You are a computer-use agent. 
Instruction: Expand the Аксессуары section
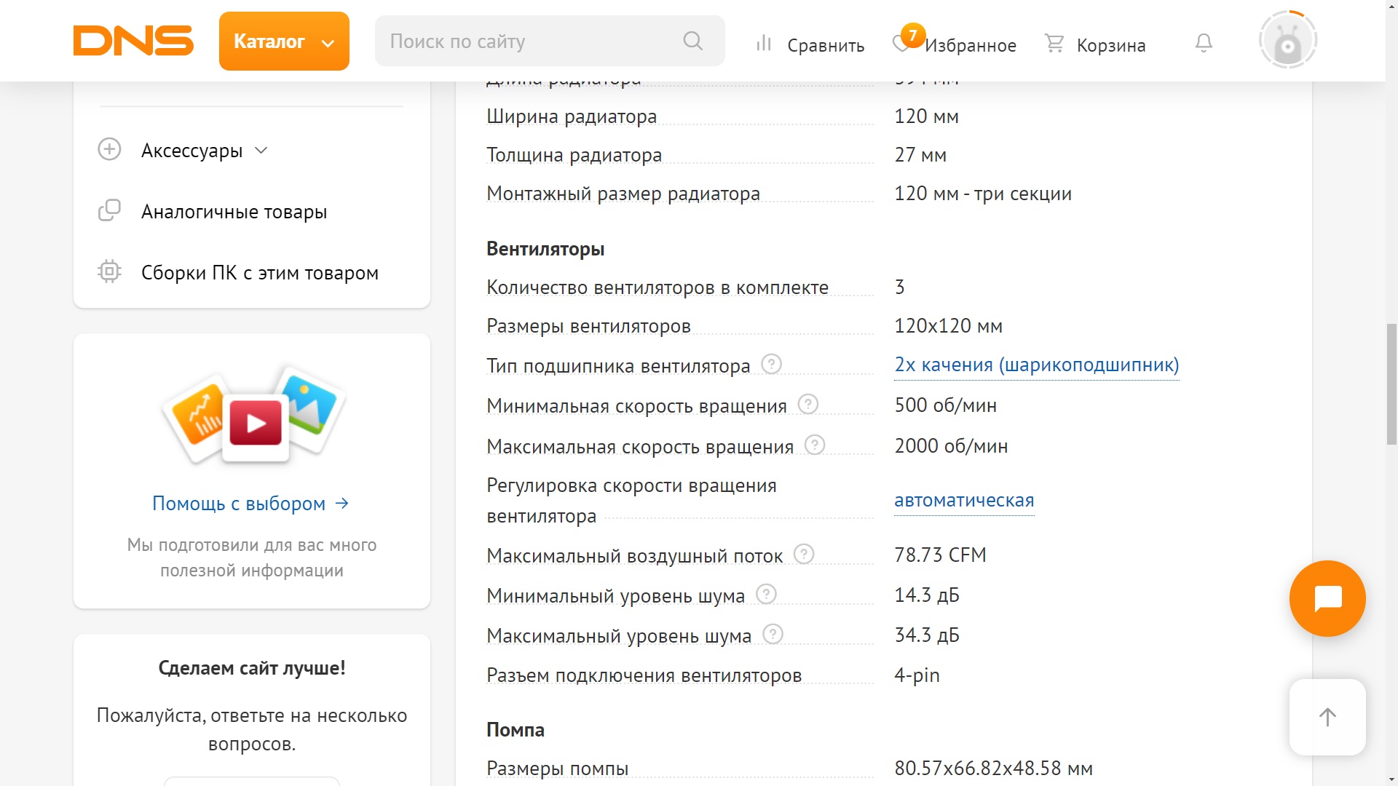click(x=192, y=151)
